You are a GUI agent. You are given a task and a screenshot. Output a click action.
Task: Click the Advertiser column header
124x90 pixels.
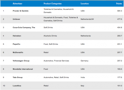tap(18, 3)
